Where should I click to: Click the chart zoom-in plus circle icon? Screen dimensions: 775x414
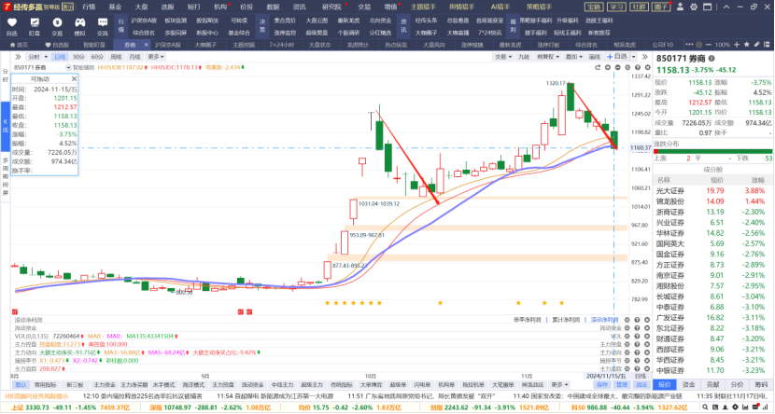[x=608, y=67]
